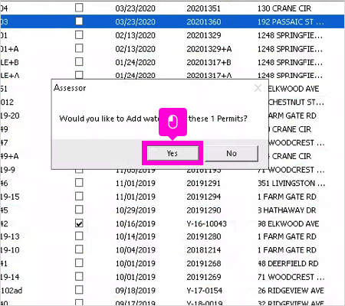Screen dimensions: 345x306
Task: Select address 48 DEERFIELD RD
Action: (x=288, y=263)
